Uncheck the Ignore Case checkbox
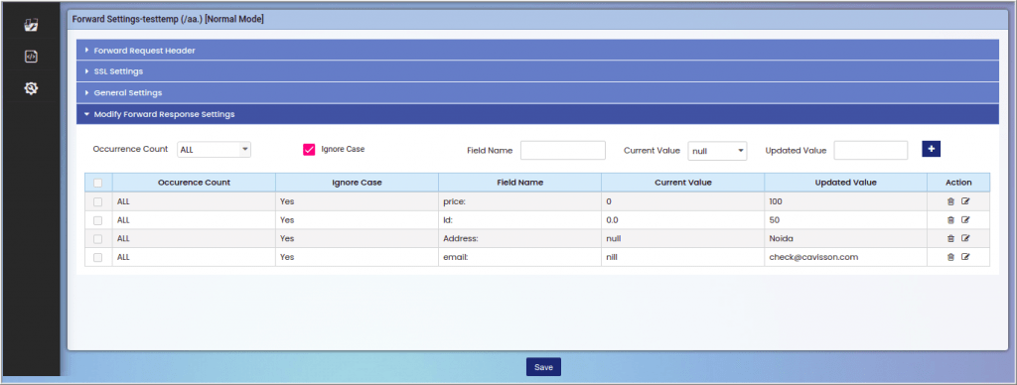The image size is (1017, 385). pos(309,150)
